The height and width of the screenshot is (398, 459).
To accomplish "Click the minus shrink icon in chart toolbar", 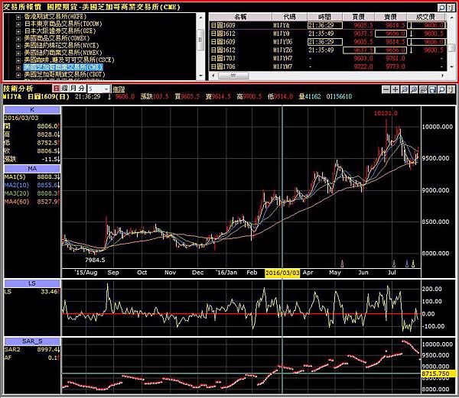I will click(x=386, y=89).
